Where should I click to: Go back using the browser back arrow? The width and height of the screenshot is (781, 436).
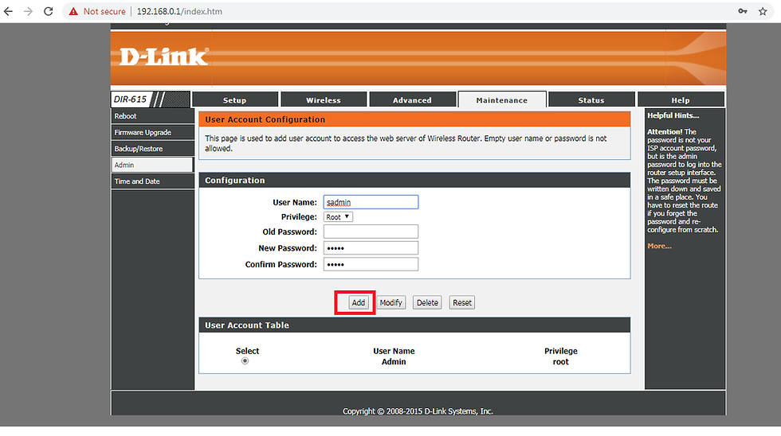(9, 11)
